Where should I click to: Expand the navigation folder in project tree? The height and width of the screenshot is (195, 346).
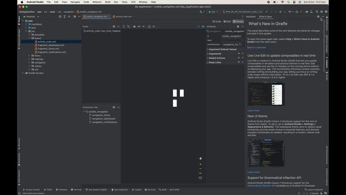[x=29, y=63]
